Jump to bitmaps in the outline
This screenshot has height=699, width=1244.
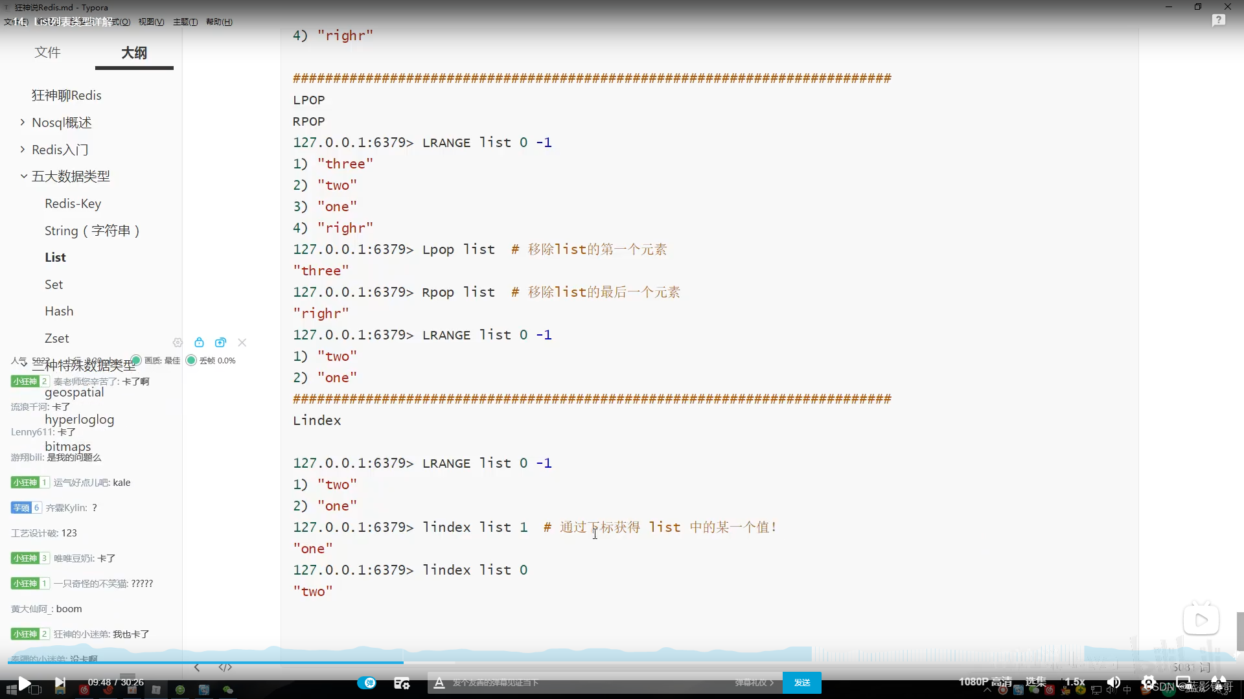pos(68,446)
